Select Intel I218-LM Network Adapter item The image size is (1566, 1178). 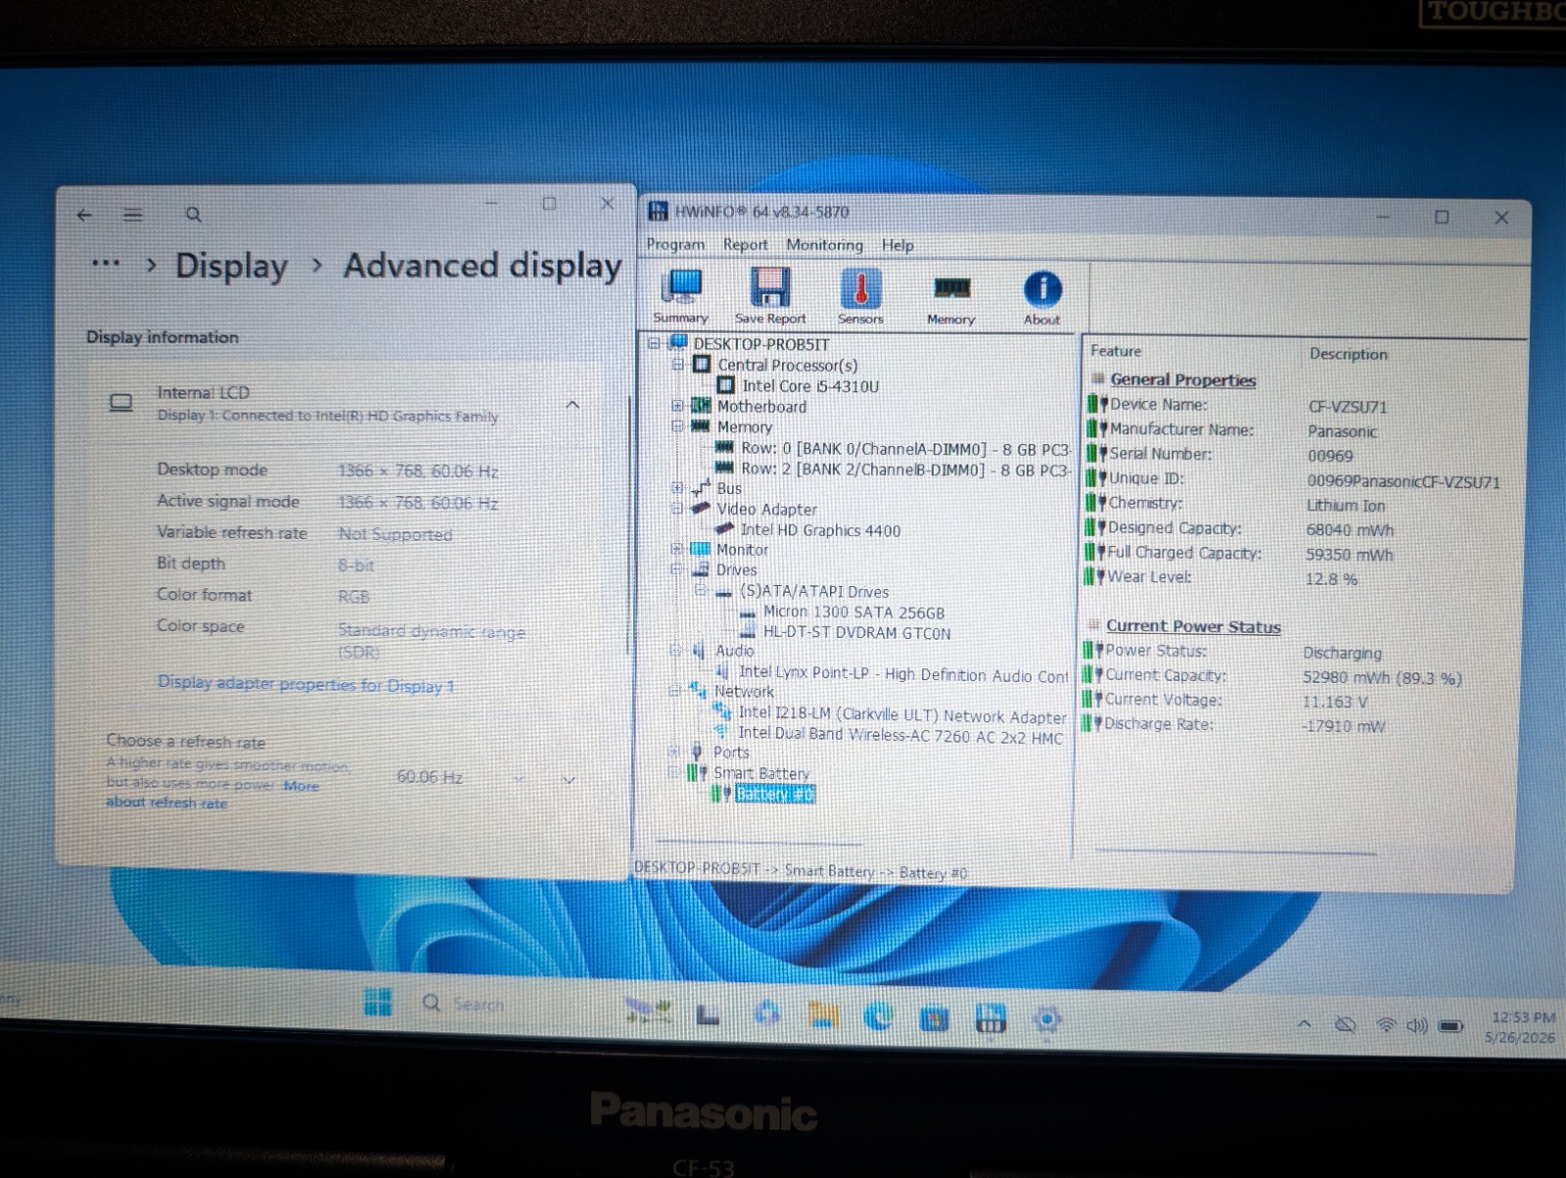tap(901, 715)
